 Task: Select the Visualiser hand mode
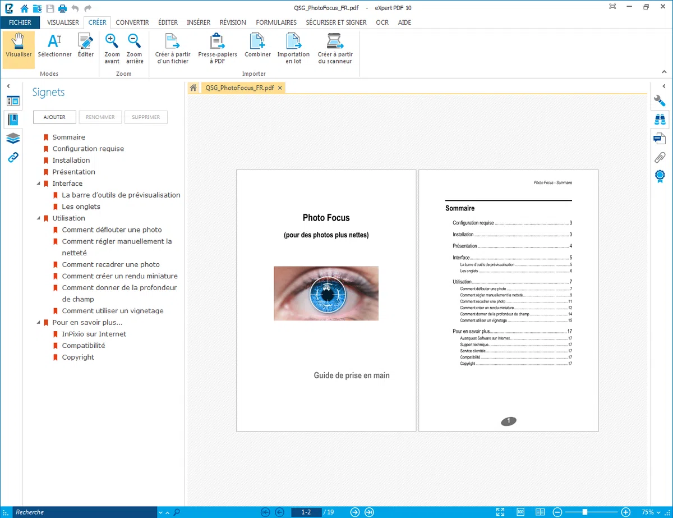(x=19, y=49)
